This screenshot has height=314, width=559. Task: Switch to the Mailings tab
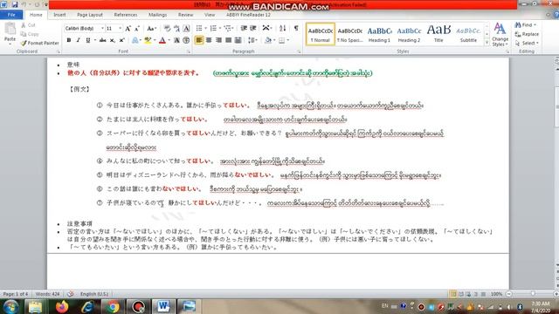pos(157,15)
